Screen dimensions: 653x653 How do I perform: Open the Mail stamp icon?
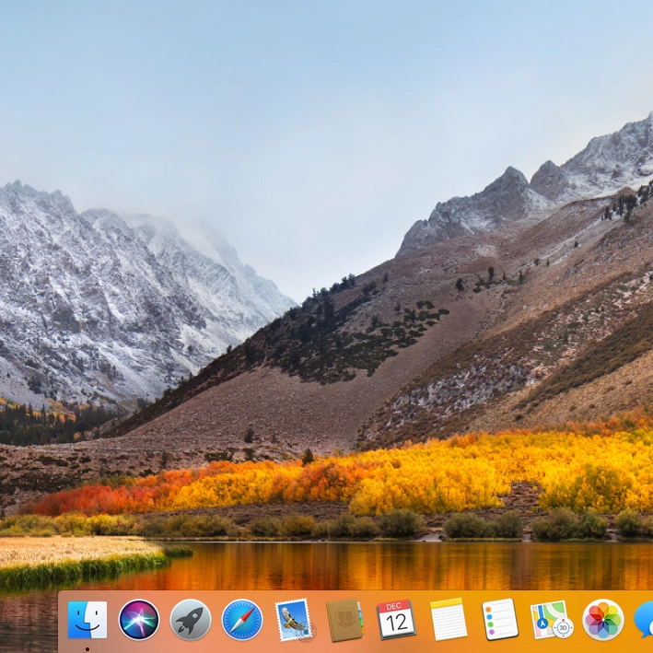tap(294, 620)
